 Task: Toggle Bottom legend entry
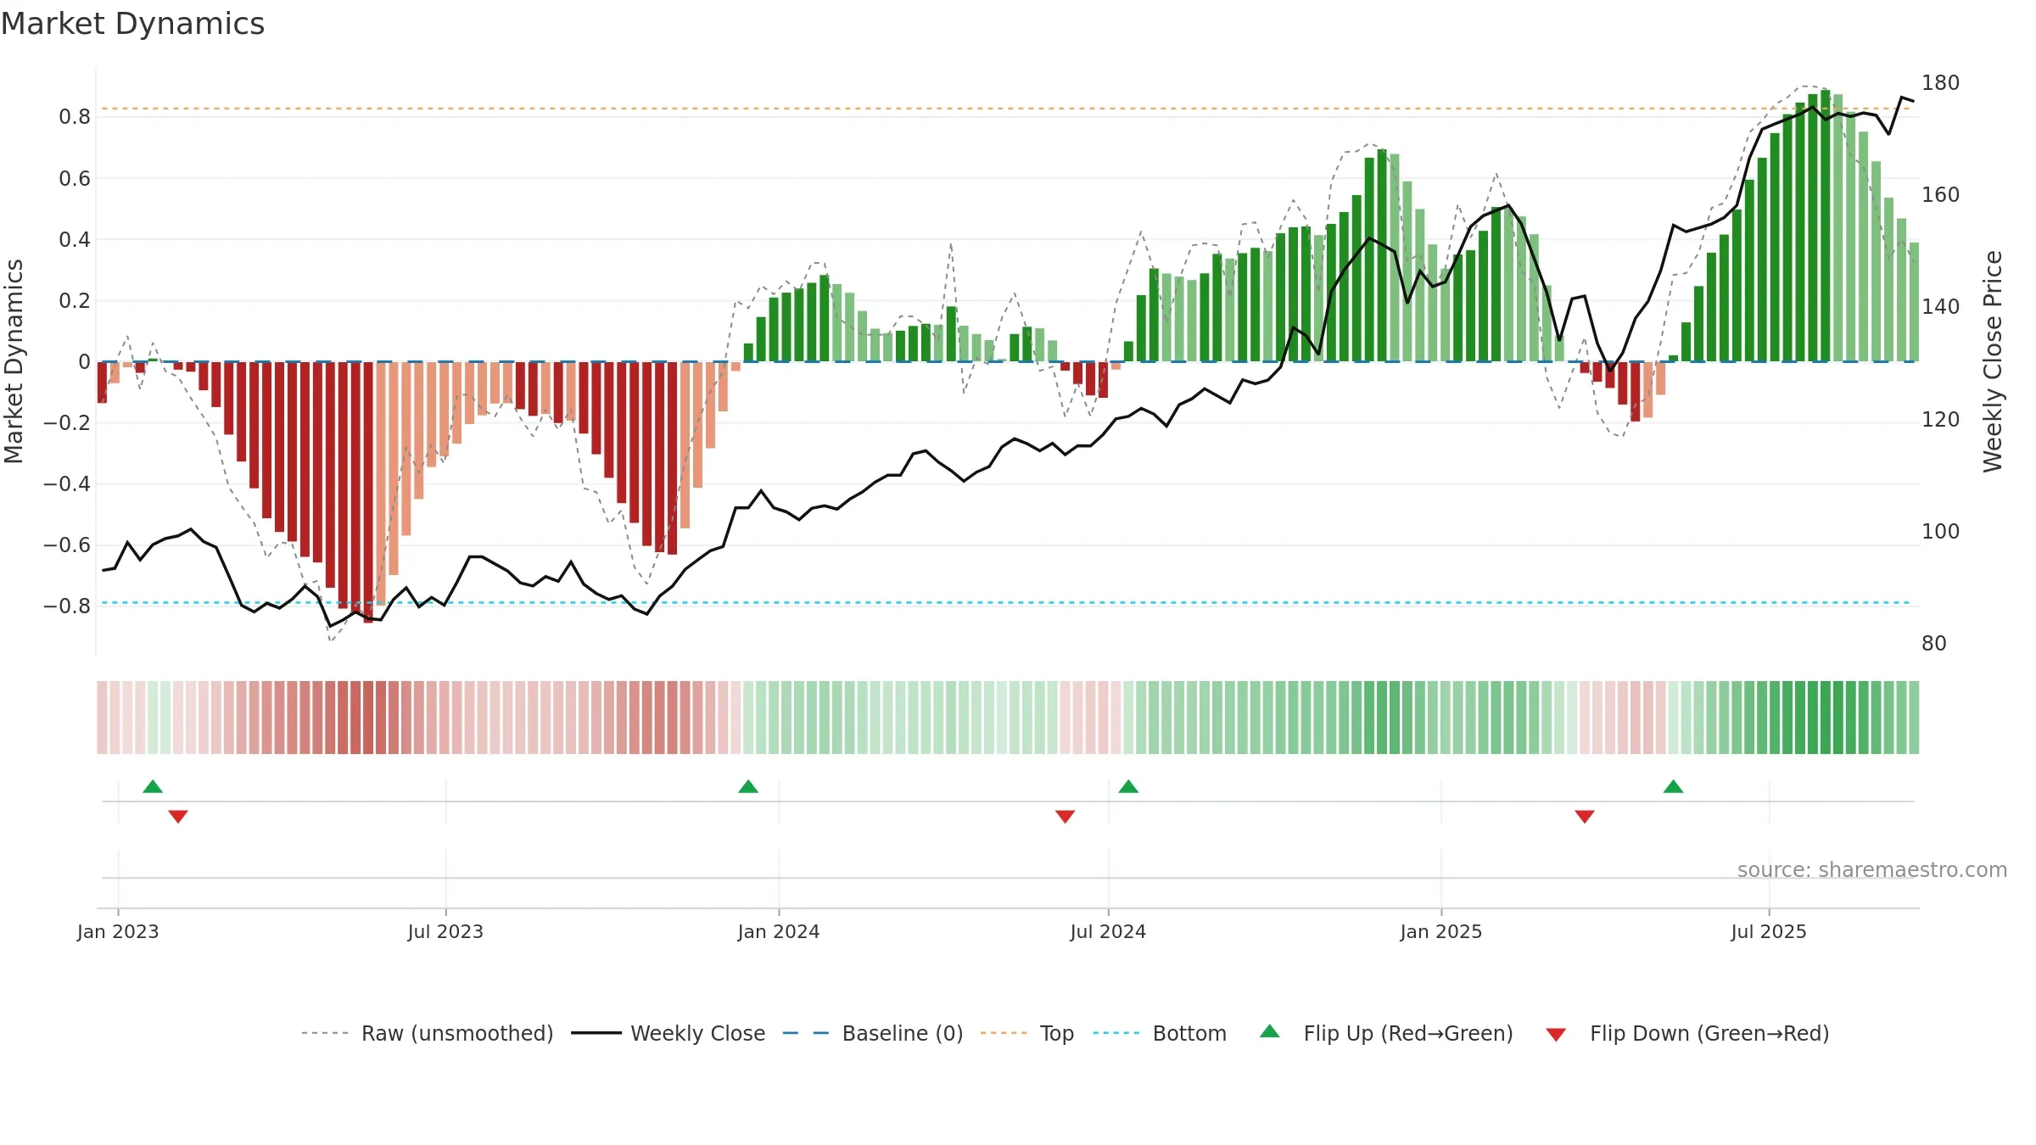[1160, 1033]
